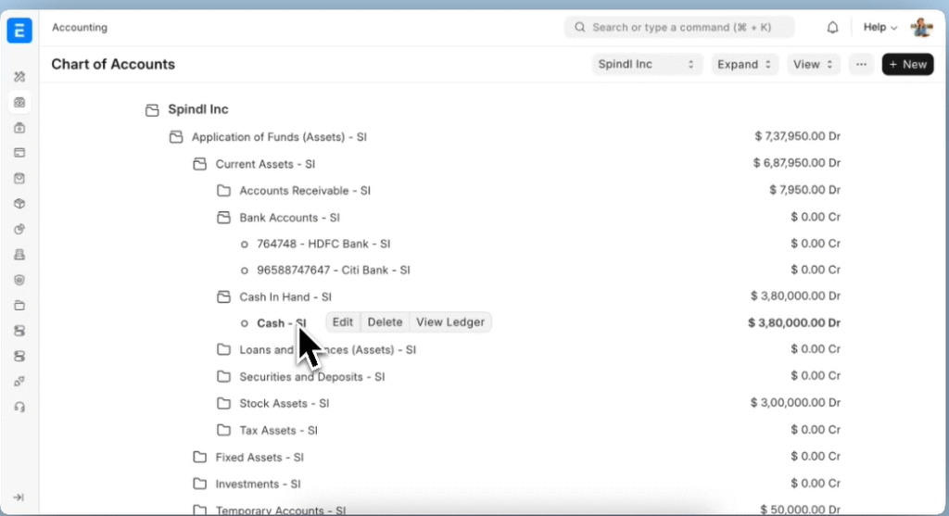This screenshot has height=516, width=949.
Task: Click the sidebar collapse arrow icon
Action: click(x=19, y=497)
